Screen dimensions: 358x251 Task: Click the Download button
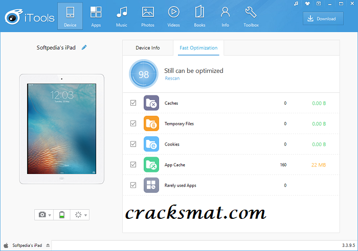point(323,19)
